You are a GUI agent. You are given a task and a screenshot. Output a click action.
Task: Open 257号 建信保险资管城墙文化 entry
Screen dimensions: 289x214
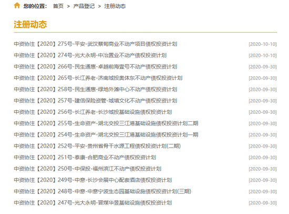point(96,101)
